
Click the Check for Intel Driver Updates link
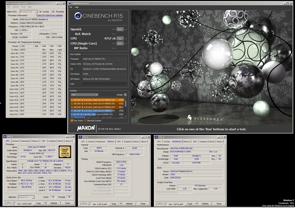(50, 15)
